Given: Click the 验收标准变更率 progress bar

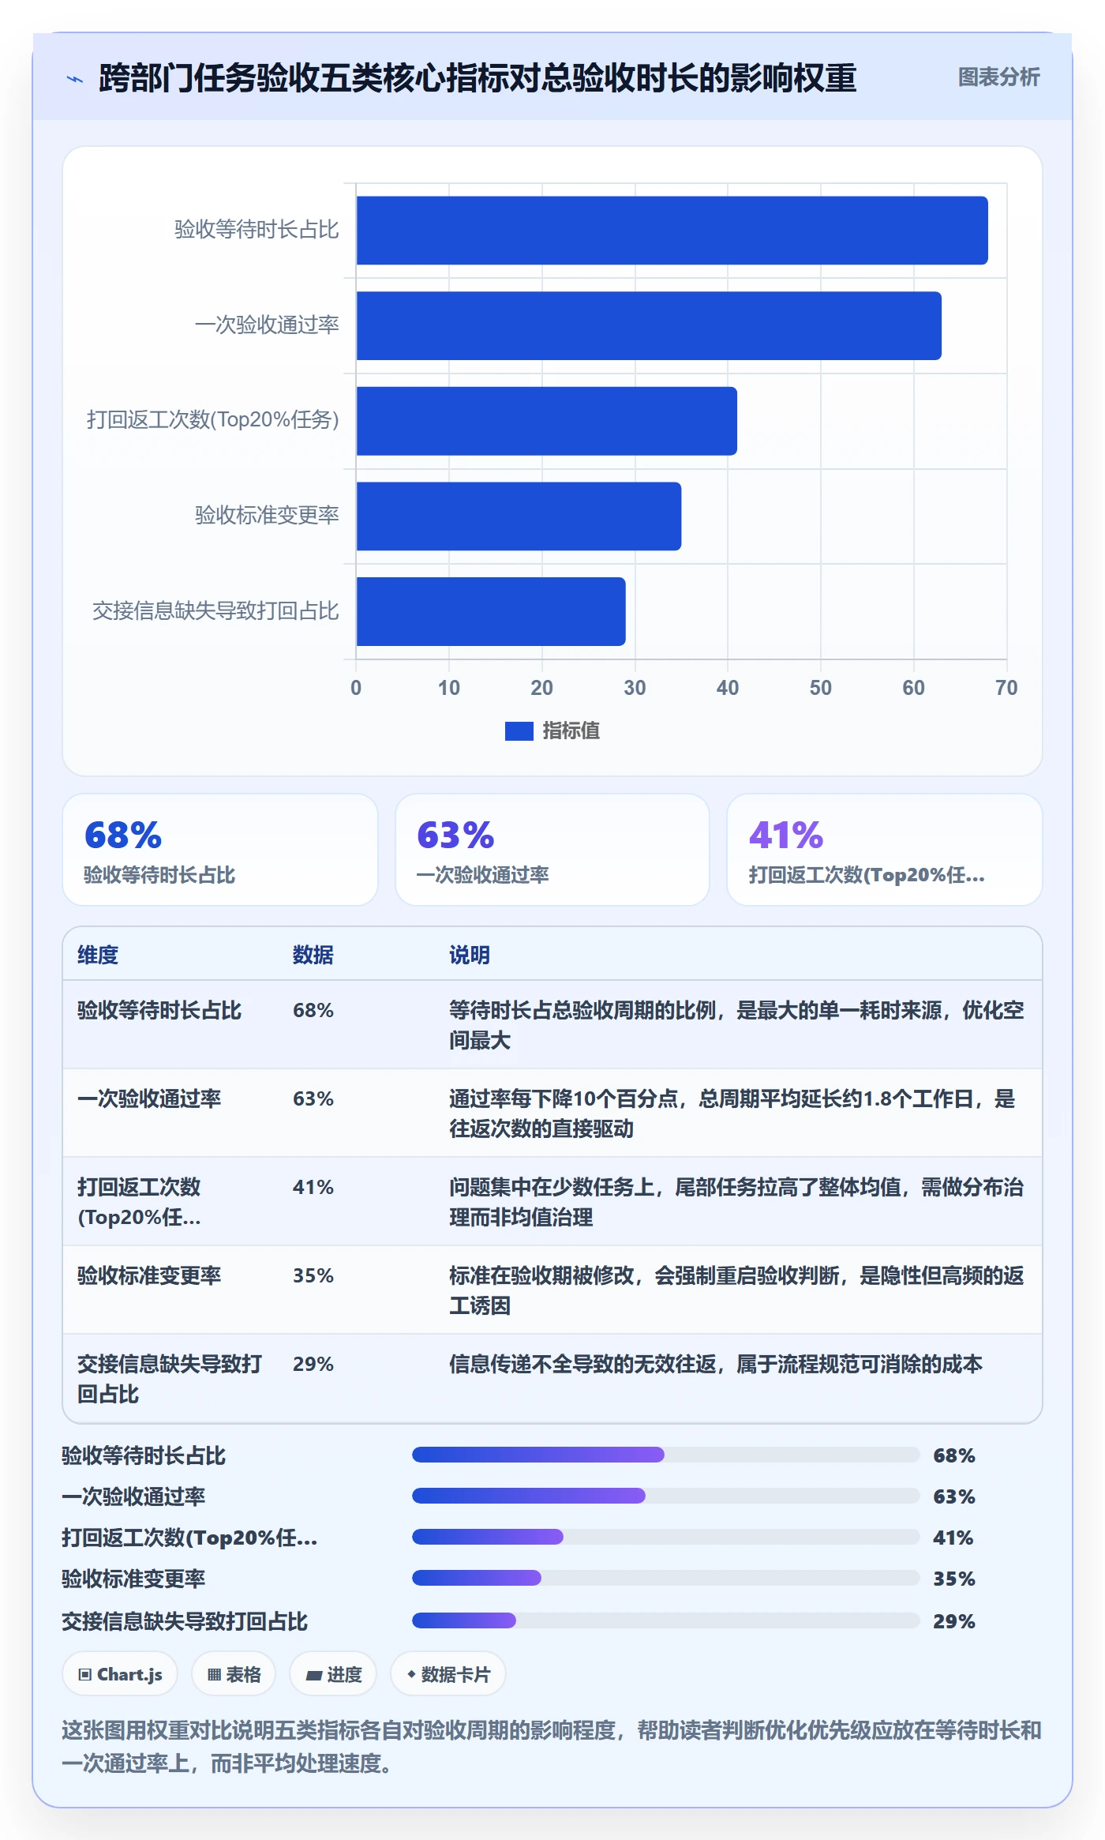Looking at the screenshot, I should tap(666, 1578).
